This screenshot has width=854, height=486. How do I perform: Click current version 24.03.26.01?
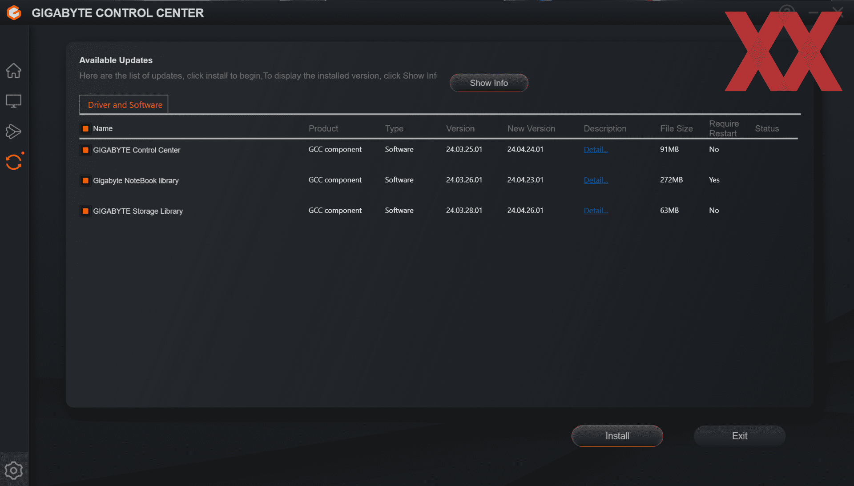tap(464, 180)
